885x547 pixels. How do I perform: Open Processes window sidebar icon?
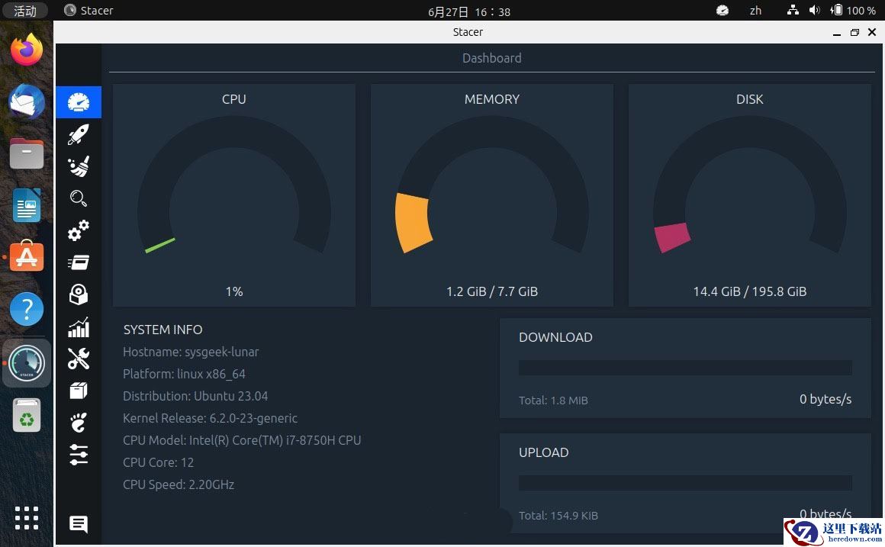79,262
